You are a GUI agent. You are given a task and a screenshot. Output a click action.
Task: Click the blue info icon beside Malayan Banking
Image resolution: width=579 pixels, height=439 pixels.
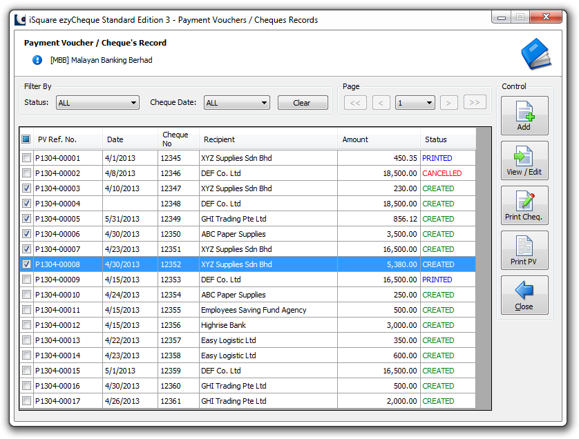(x=37, y=60)
